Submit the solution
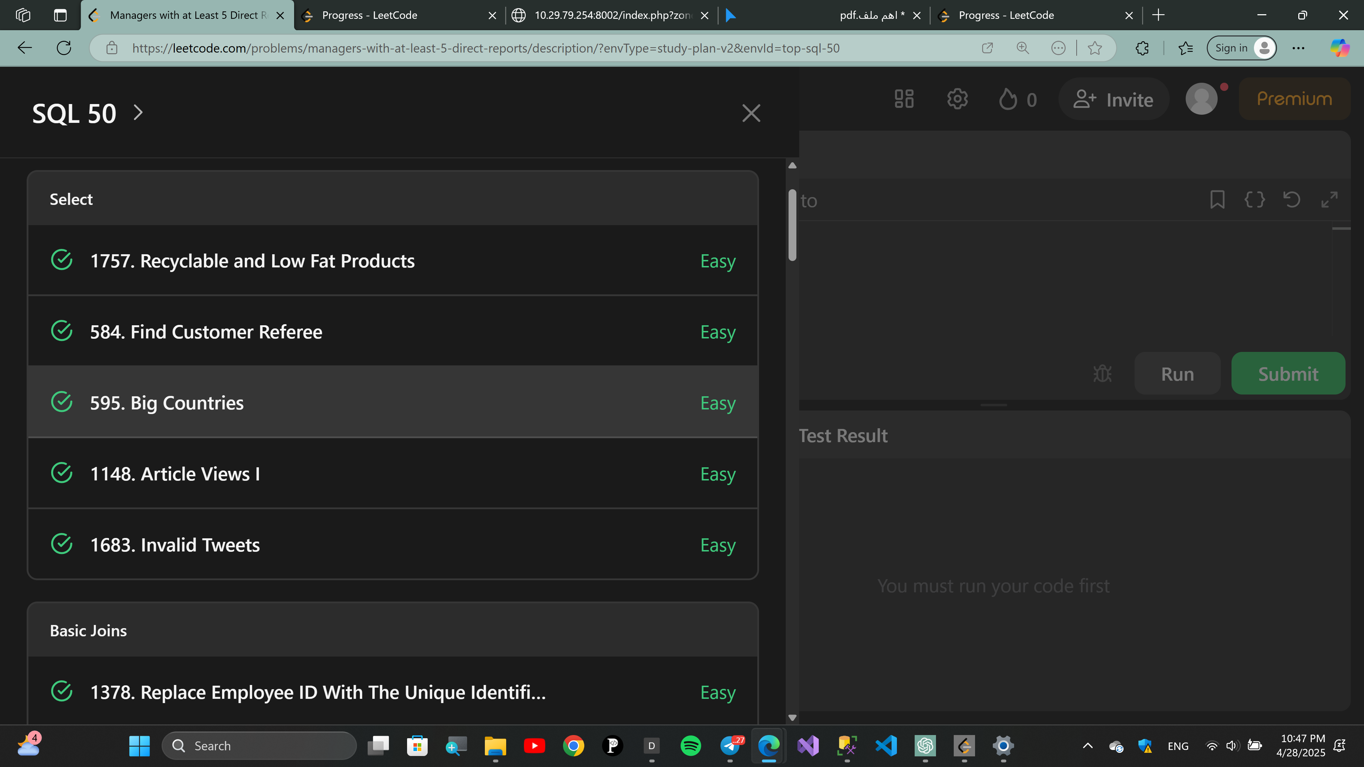 pyautogui.click(x=1288, y=374)
